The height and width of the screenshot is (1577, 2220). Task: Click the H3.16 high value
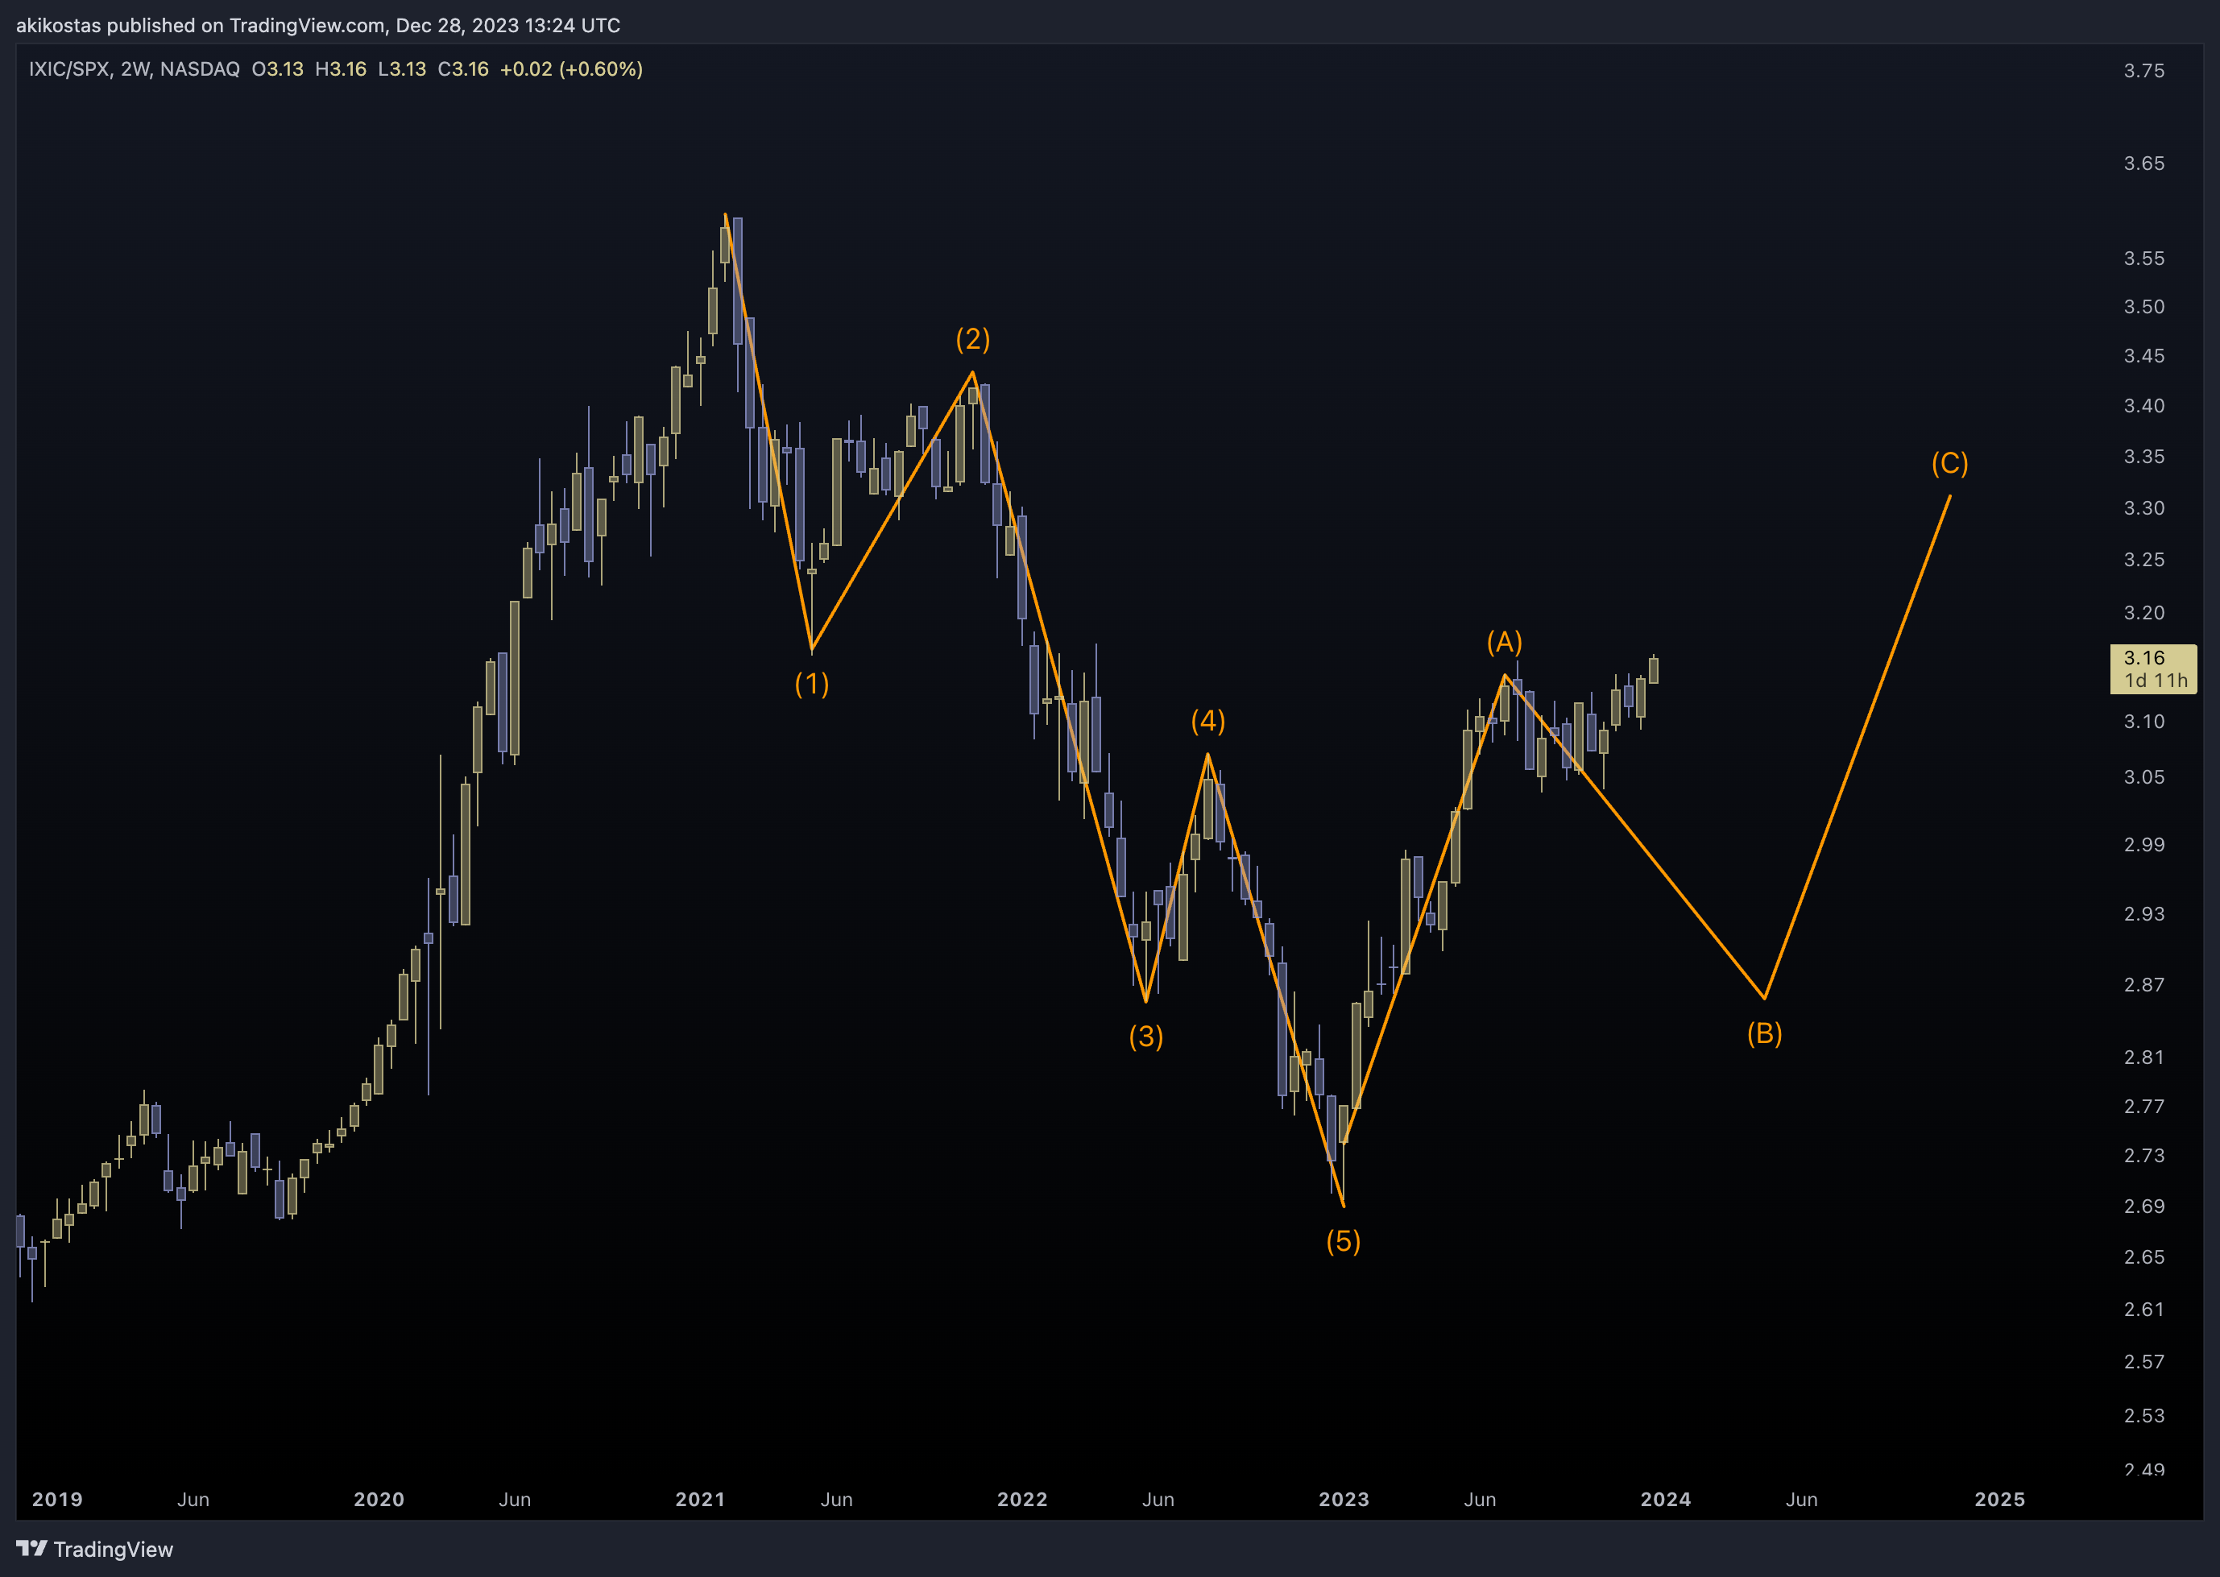[341, 69]
